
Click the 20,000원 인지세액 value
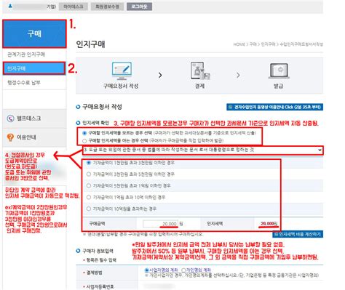tap(269, 224)
